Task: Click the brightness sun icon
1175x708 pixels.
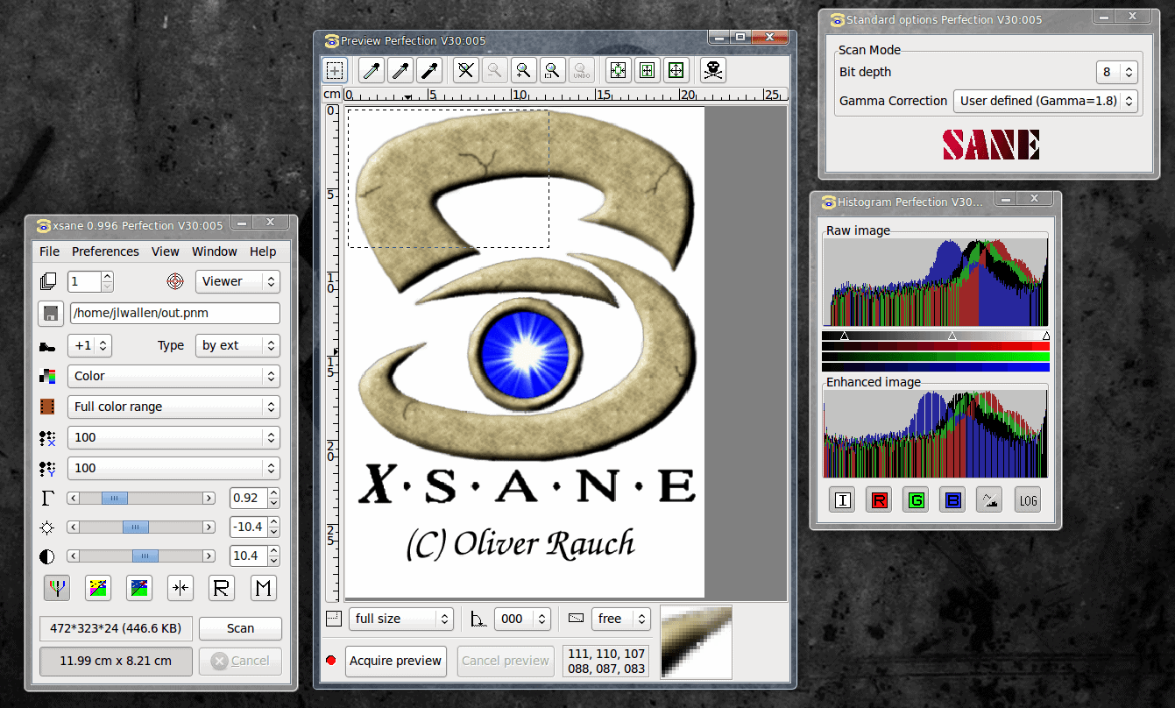Action: tap(47, 527)
